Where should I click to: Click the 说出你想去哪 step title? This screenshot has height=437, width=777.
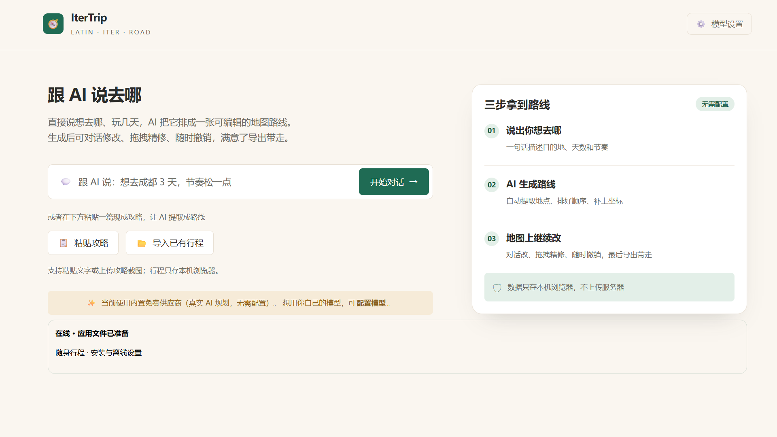534,130
